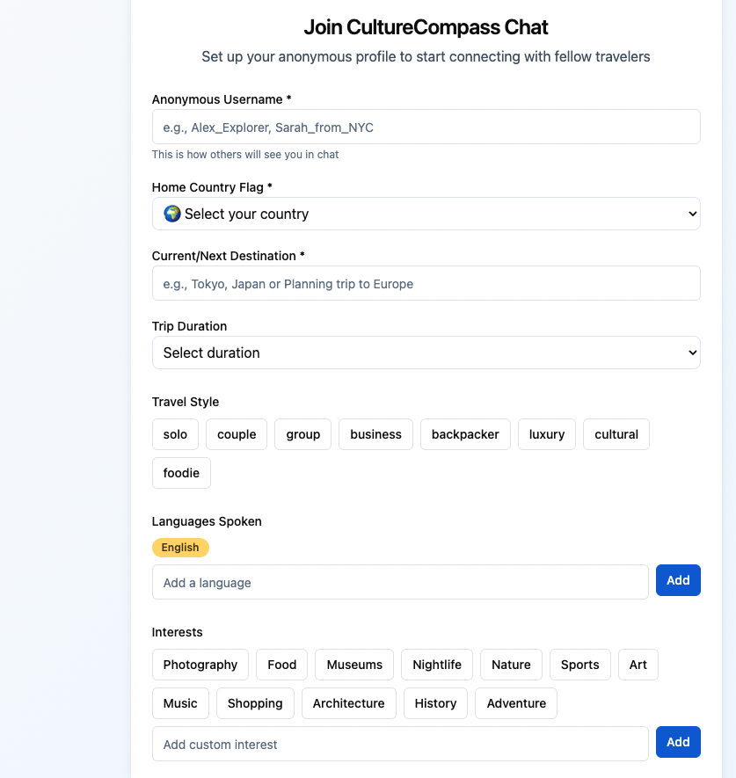The width and height of the screenshot is (736, 778).
Task: Select the backpacker travel style
Action: pos(465,434)
